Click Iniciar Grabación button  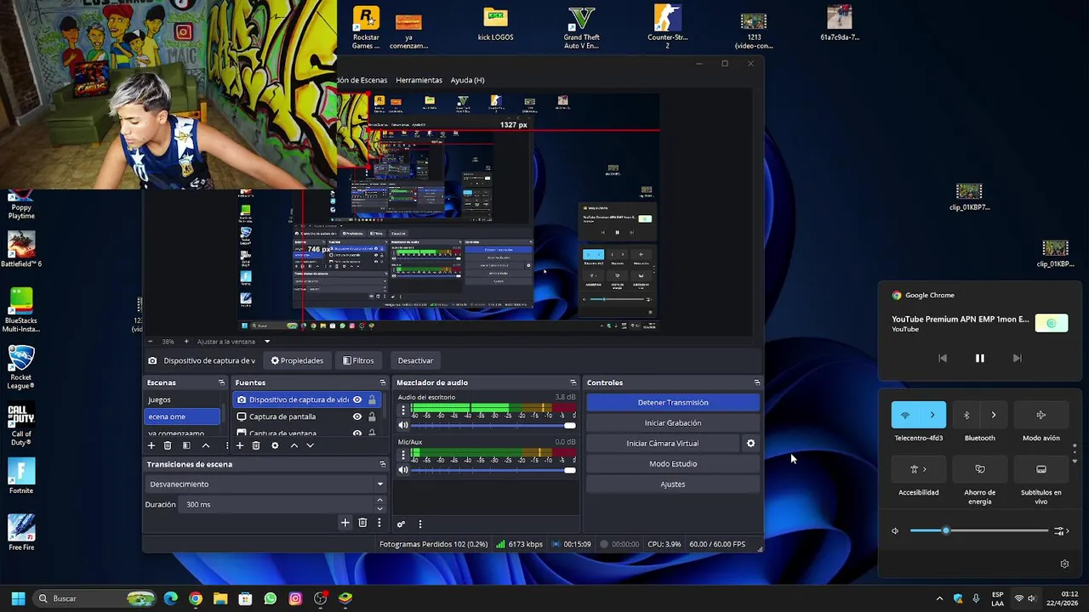click(673, 422)
